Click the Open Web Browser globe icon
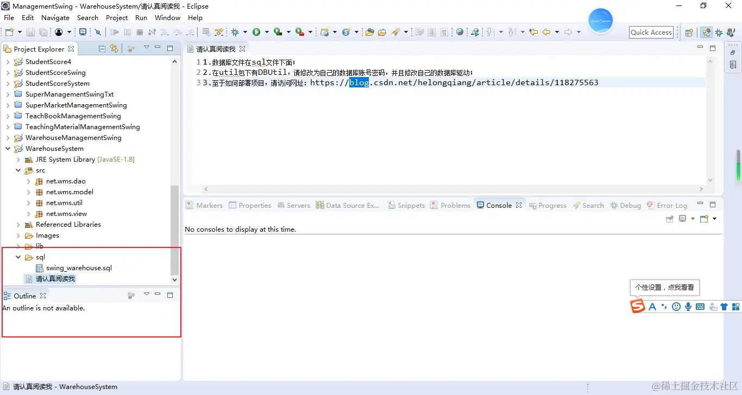Image resolution: width=742 pixels, height=395 pixels. coord(460,31)
